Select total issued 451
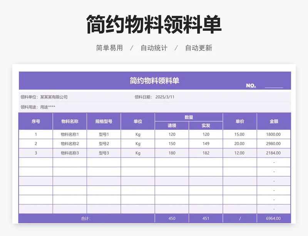This screenshot has width=308, height=236. (x=206, y=219)
